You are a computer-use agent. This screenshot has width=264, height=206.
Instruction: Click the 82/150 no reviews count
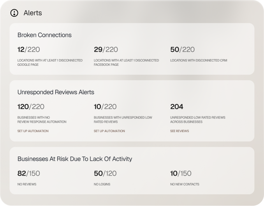pos(29,173)
